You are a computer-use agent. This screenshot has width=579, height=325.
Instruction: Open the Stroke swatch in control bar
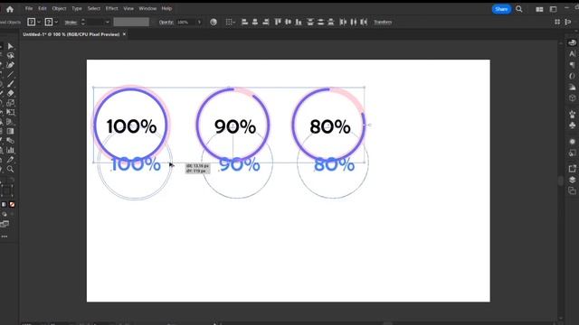click(49, 22)
